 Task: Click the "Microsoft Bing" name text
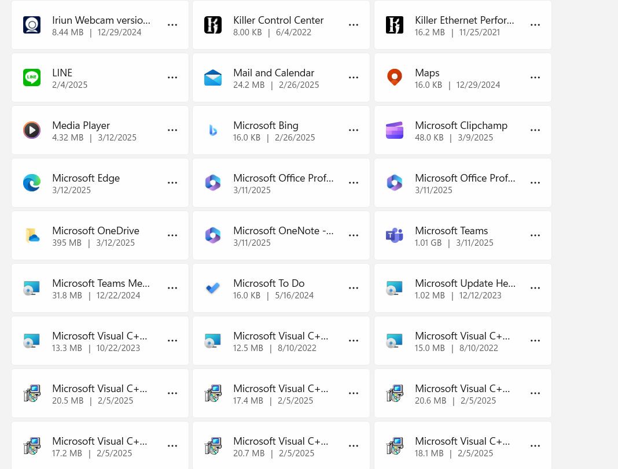coord(266,125)
